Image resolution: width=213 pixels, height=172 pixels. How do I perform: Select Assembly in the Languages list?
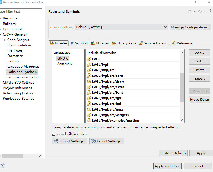click(x=65, y=64)
